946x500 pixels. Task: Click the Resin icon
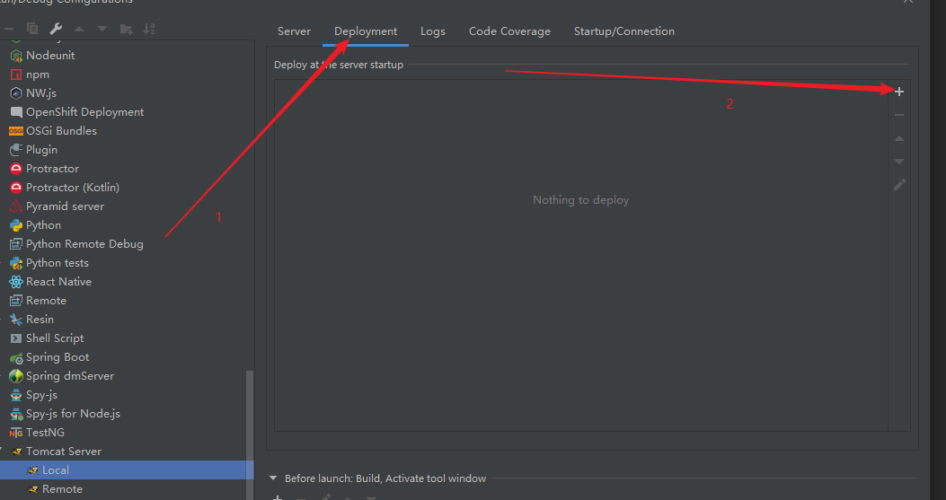(16, 319)
